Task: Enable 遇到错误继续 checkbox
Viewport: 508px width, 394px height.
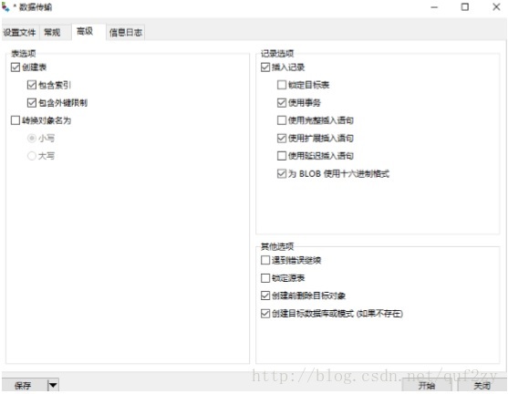Action: click(265, 260)
